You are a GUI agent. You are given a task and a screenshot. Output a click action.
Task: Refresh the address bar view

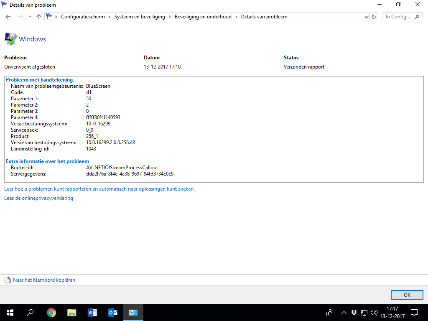374,17
